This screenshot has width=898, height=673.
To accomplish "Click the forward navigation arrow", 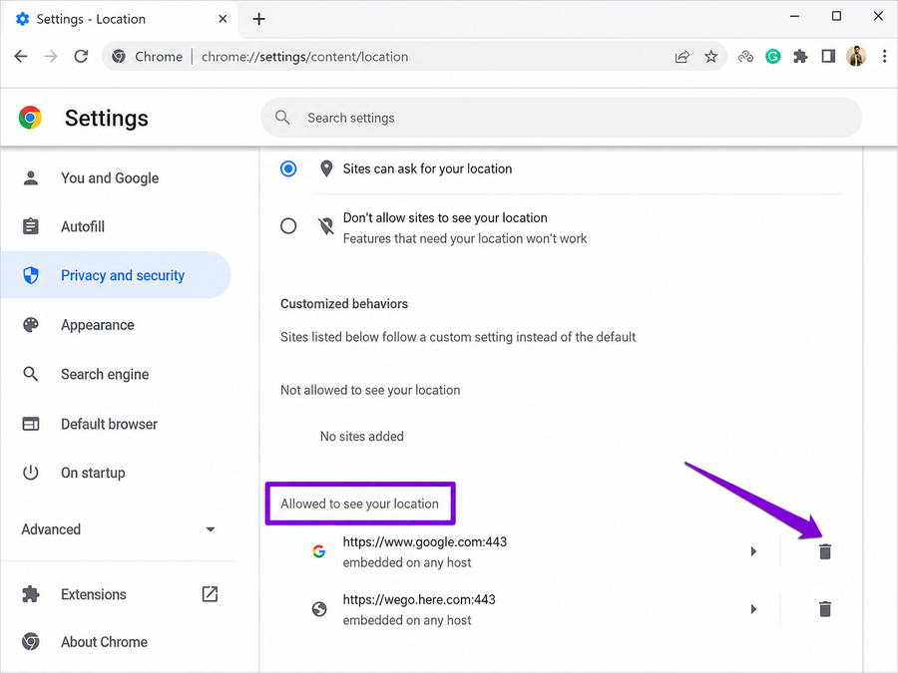I will [x=51, y=56].
